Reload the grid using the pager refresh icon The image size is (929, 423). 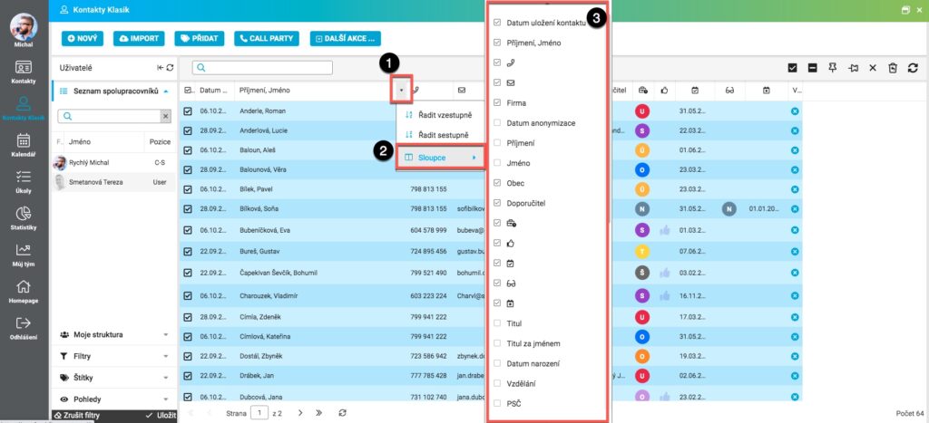point(342,412)
